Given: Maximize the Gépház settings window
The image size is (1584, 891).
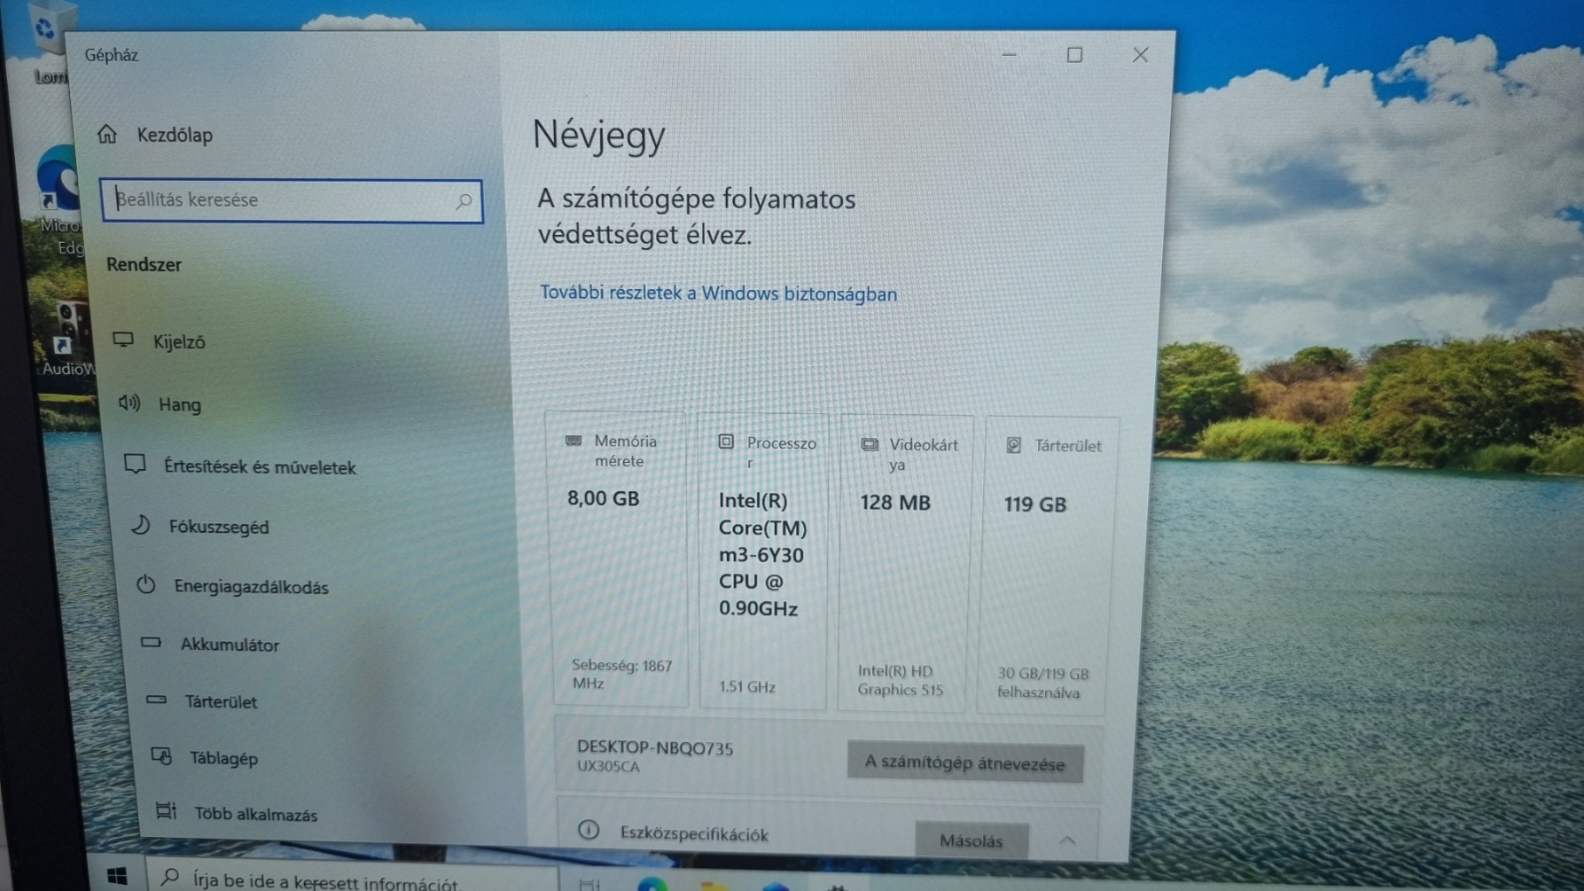Looking at the screenshot, I should [1074, 55].
